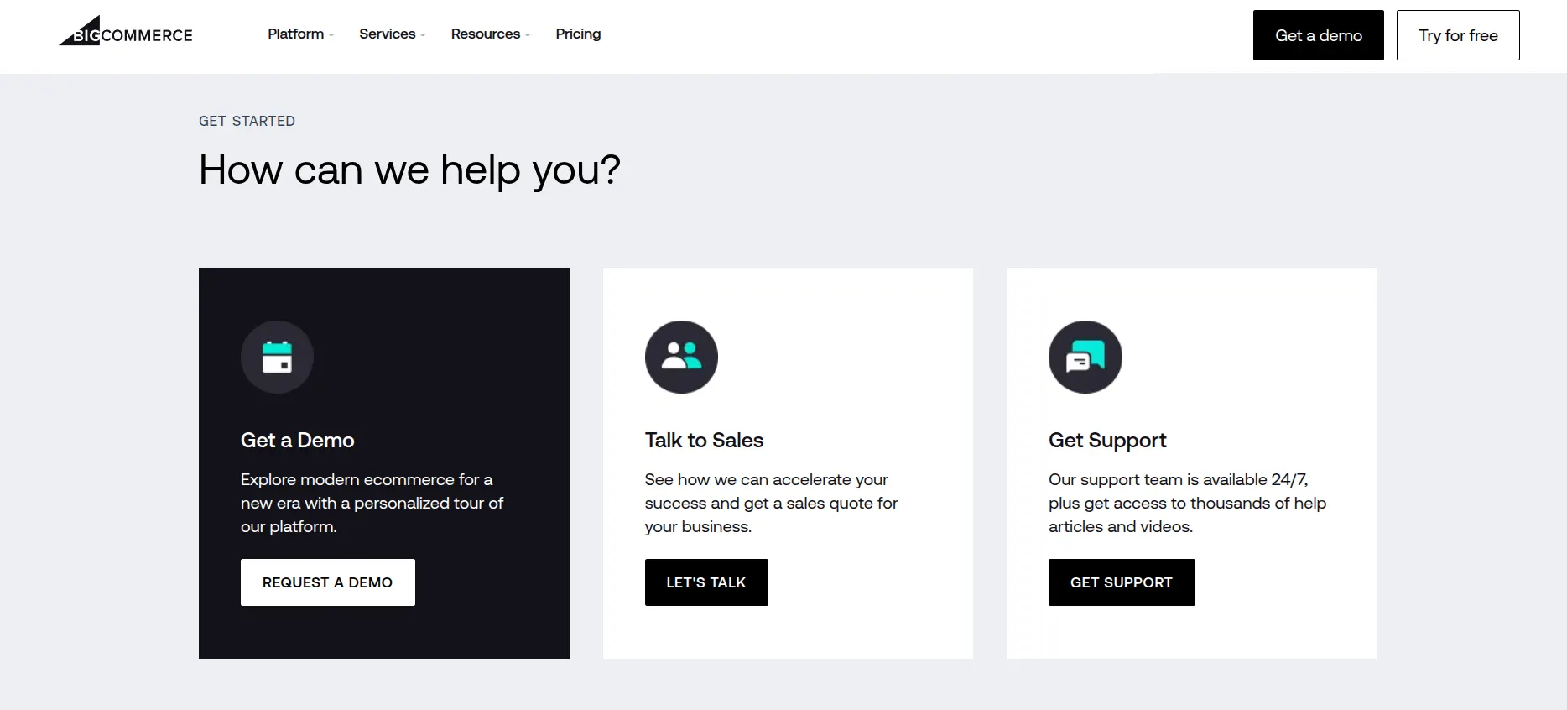This screenshot has height=710, width=1567.
Task: Click the 'How can we help you?' headline
Action: pos(409,170)
